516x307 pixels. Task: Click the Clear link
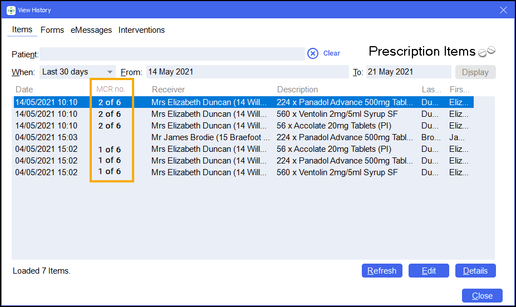332,53
